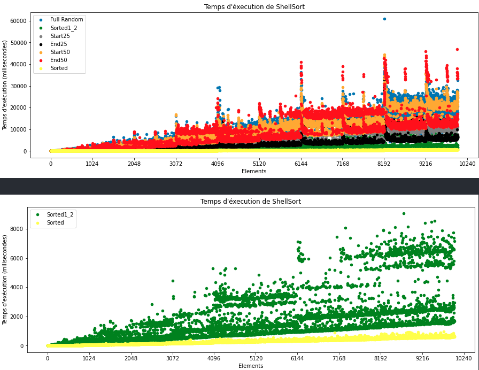479x370 pixels.
Task: Click the End50 legend label
Action: [59, 60]
